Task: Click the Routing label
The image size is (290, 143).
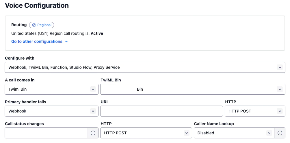Action: [x=19, y=25]
